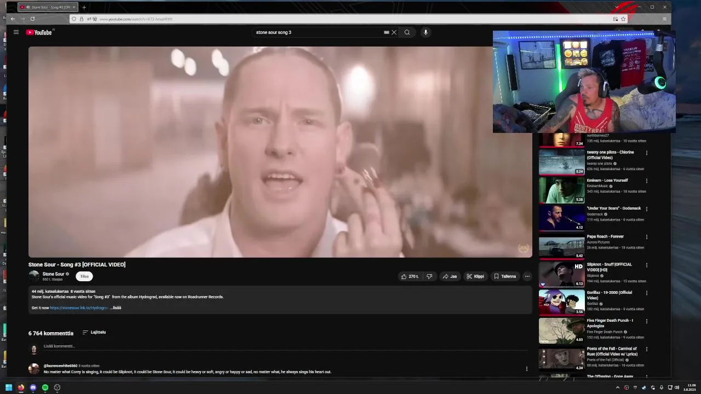Save video with Tallenna button

click(x=505, y=276)
